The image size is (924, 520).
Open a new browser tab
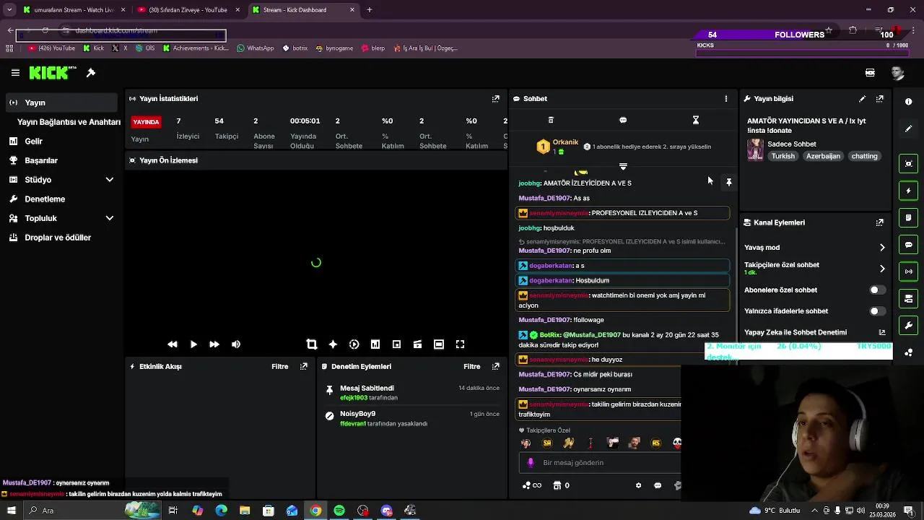370,10
